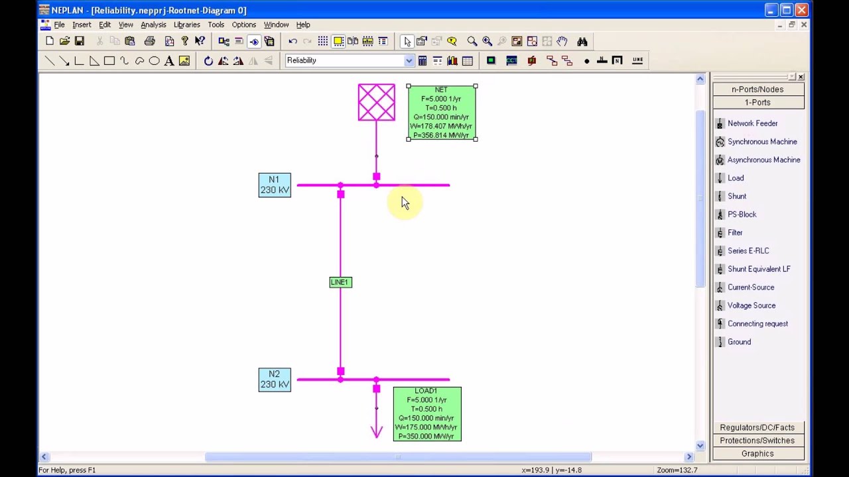Open Protections/Switches palette section

[x=757, y=441]
